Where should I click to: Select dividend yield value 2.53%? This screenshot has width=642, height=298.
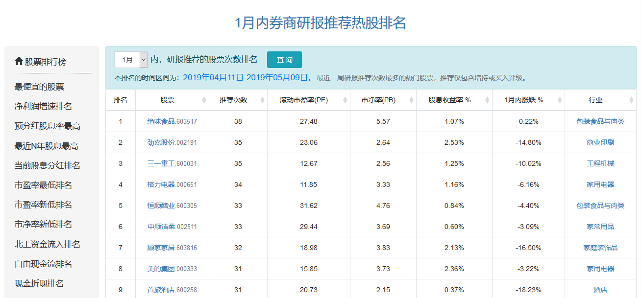(x=454, y=142)
